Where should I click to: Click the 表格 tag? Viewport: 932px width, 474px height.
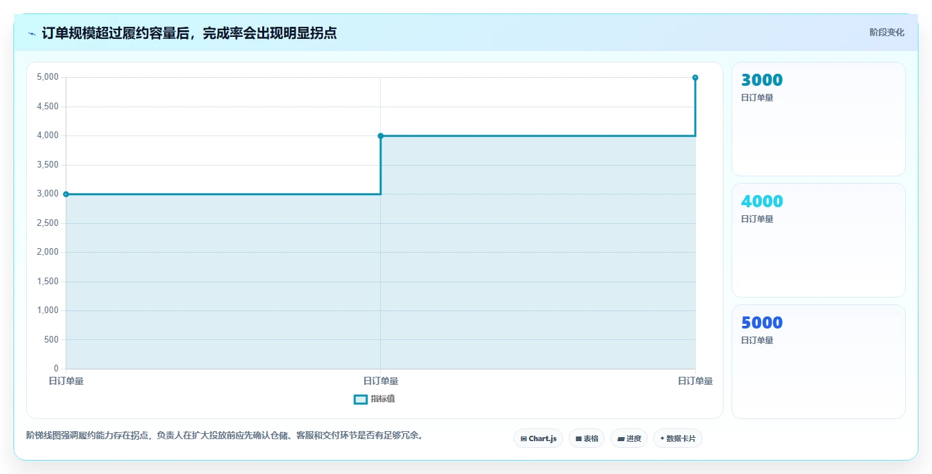(587, 438)
